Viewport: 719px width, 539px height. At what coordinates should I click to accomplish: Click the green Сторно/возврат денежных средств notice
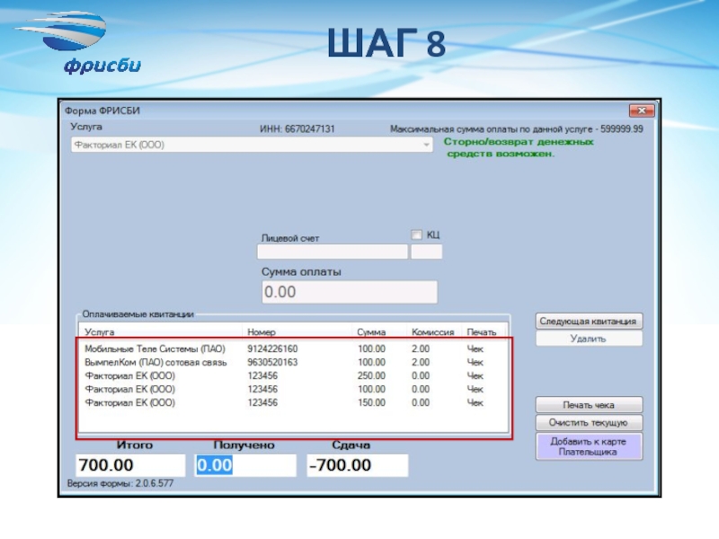[x=519, y=147]
